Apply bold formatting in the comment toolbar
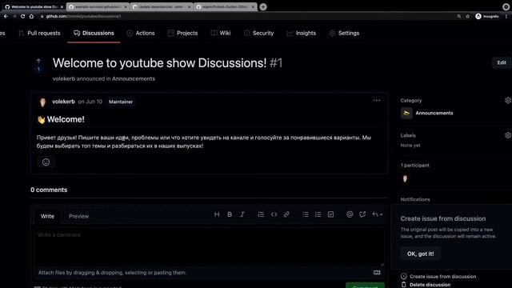The height and width of the screenshot is (288, 512). [230, 214]
